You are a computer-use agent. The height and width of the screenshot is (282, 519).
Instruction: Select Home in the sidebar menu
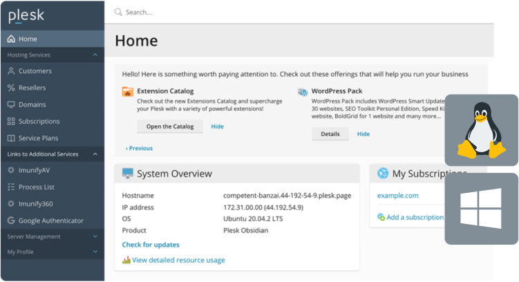[28, 39]
